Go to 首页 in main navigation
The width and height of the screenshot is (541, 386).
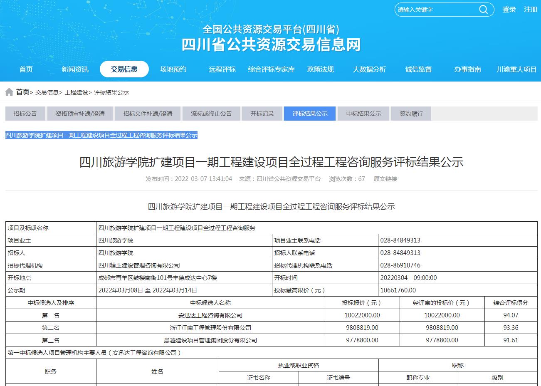point(26,69)
